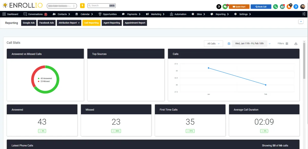The height and width of the screenshot is (149, 308).
Task: Click the Feb data point on Calls chart
Action: [x=266, y=85]
